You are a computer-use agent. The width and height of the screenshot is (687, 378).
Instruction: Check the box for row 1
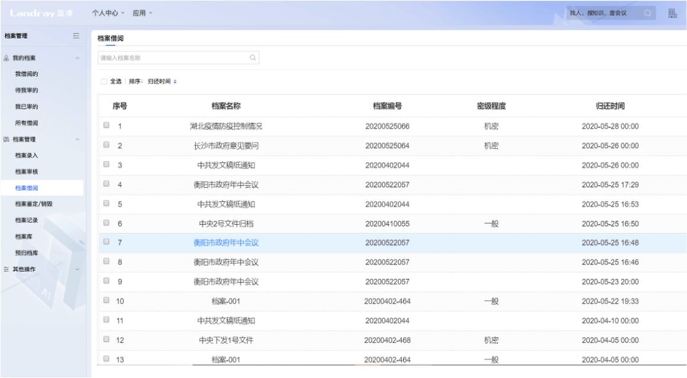point(106,125)
